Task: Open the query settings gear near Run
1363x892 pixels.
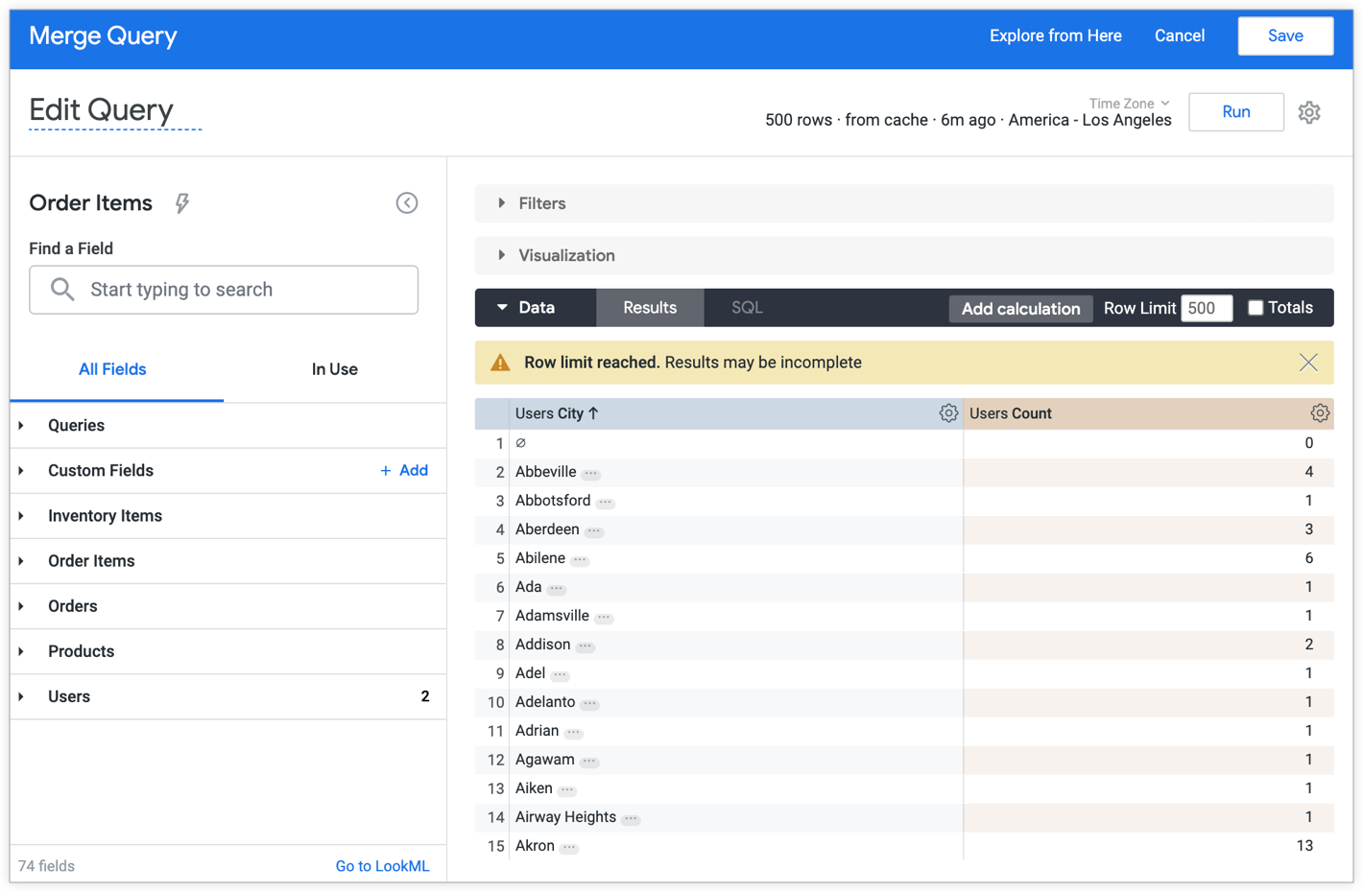Action: coord(1309,112)
